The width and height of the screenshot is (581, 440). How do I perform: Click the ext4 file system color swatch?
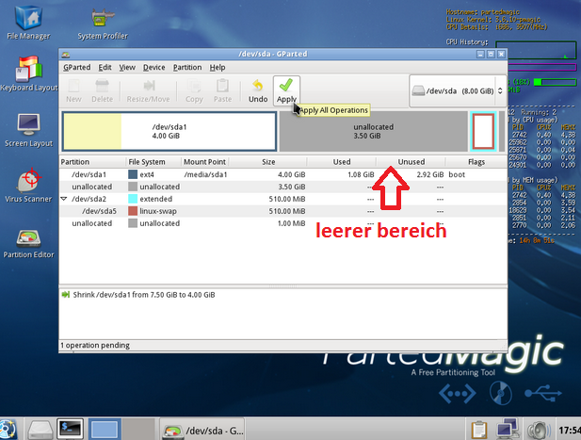133,174
